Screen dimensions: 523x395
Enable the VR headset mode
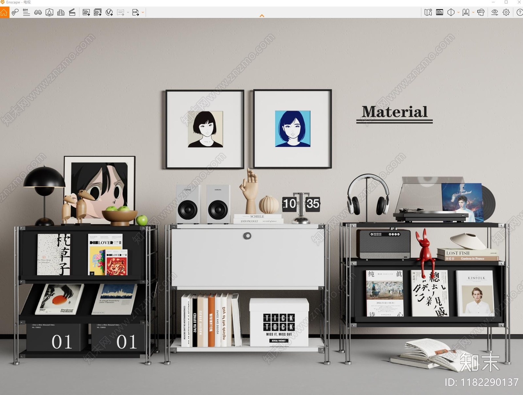point(481,12)
